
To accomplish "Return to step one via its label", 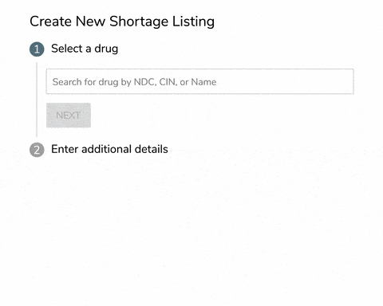I will [x=85, y=49].
